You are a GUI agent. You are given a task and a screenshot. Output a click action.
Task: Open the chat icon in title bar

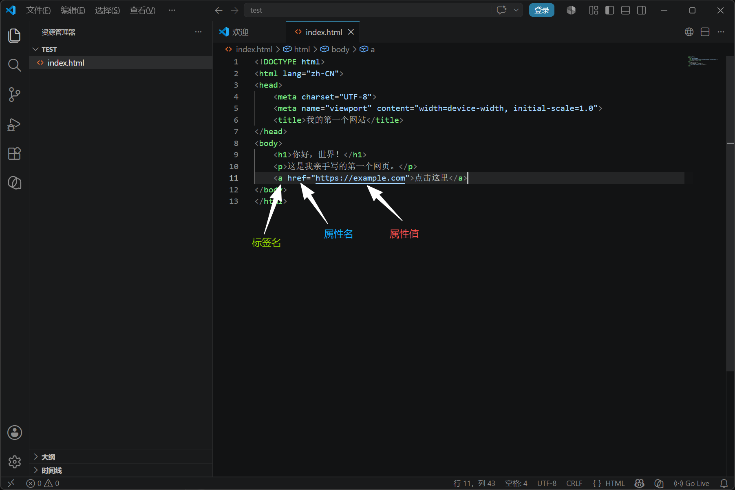point(501,10)
